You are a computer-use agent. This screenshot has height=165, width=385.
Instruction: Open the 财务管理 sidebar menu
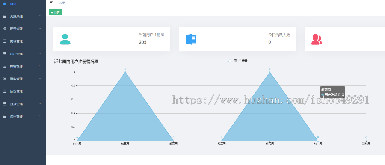coord(23,79)
